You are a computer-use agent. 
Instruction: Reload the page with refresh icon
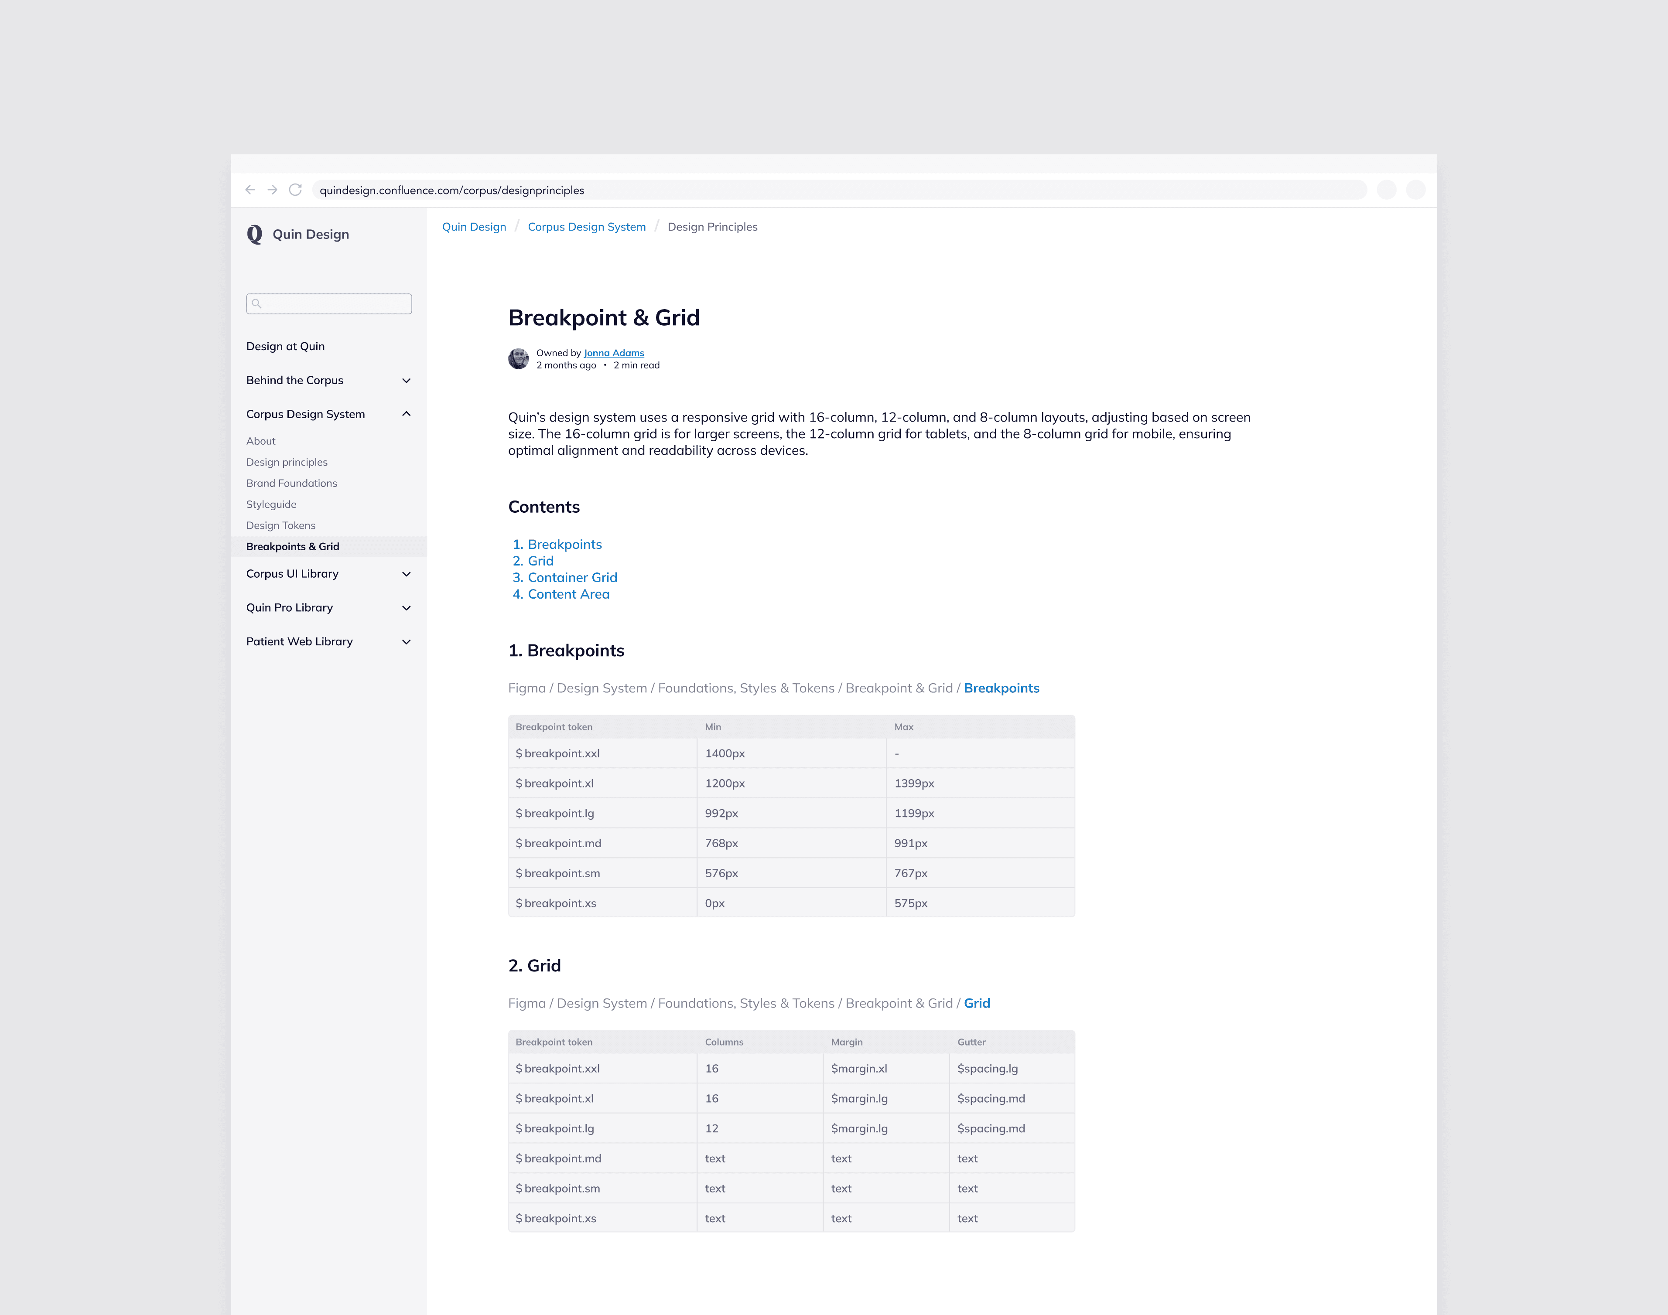[x=295, y=189]
